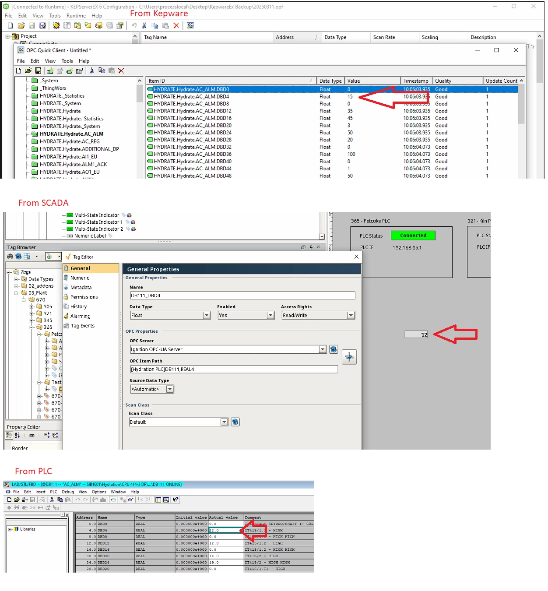Click the glasses Monitor icon in PLC toolbar
Screen dimensions: 548x591
[x=130, y=500]
